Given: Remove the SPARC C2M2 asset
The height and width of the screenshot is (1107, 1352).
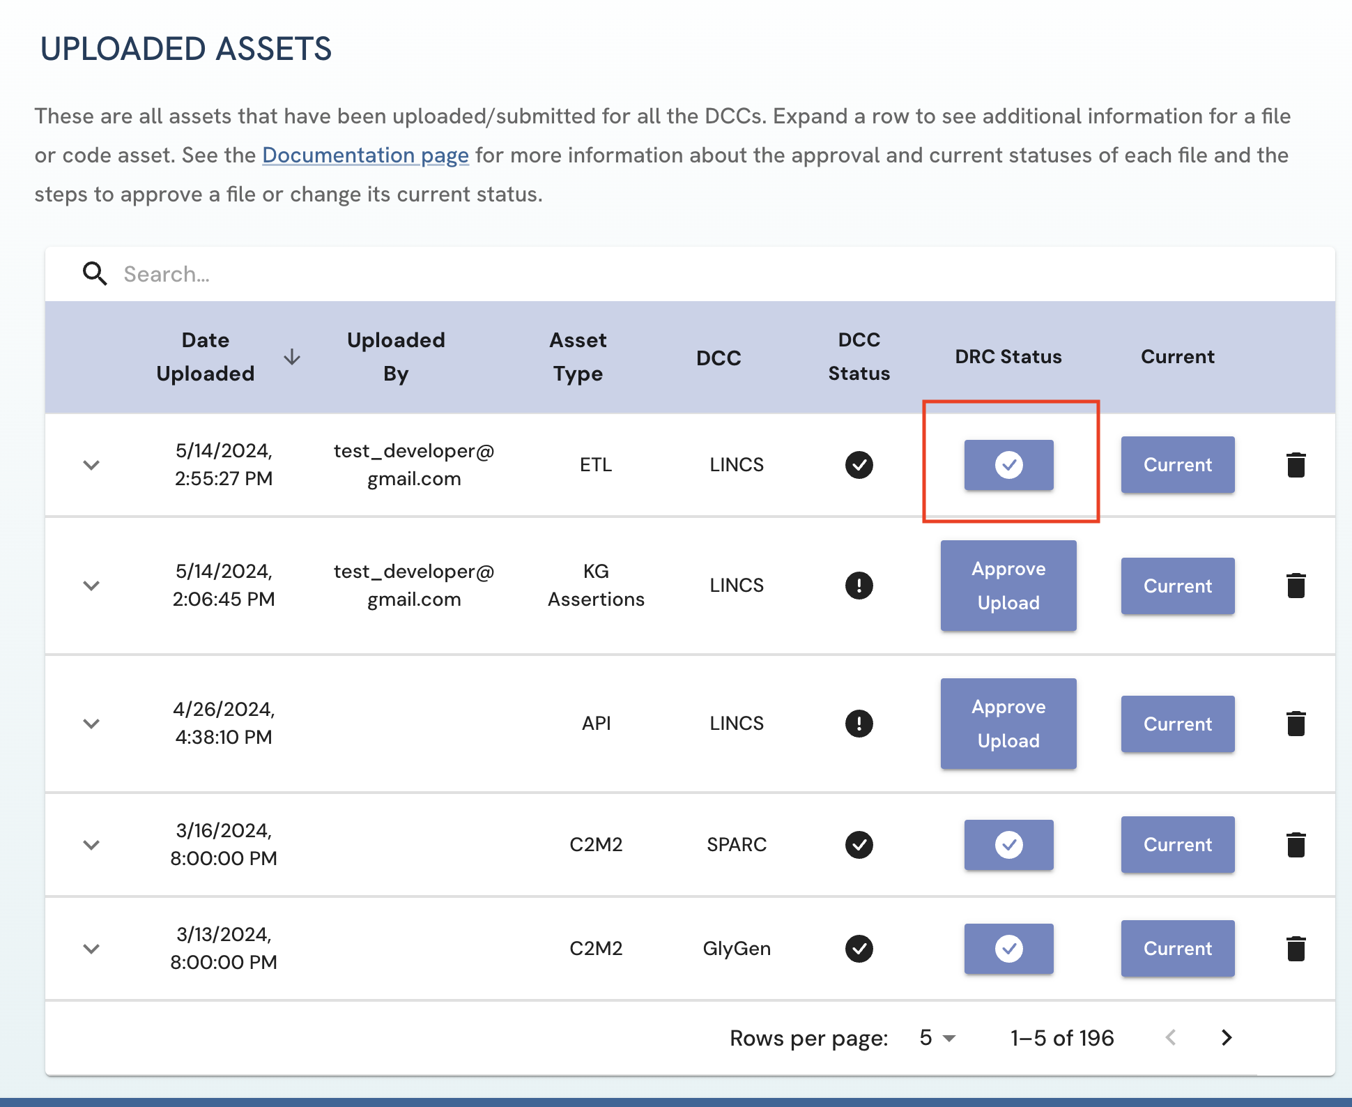Looking at the screenshot, I should coord(1296,845).
